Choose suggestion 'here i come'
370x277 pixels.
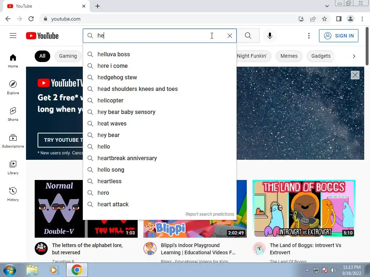click(x=159, y=66)
